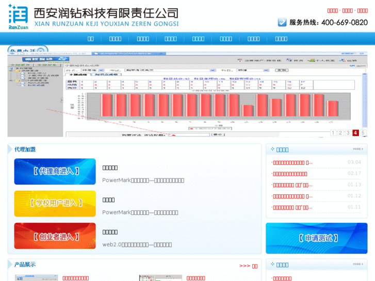The height and width of the screenshot is (281, 375).
Task: Click the RunZuan logo icon
Action: coord(18,16)
